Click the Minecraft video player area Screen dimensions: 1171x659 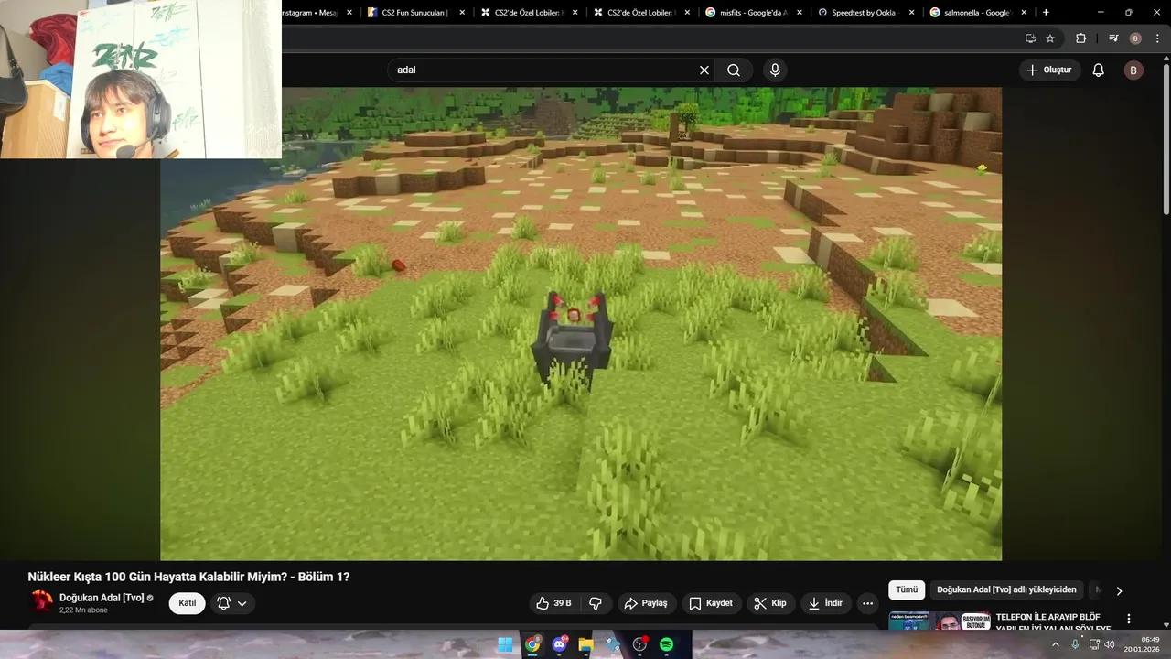(581, 323)
